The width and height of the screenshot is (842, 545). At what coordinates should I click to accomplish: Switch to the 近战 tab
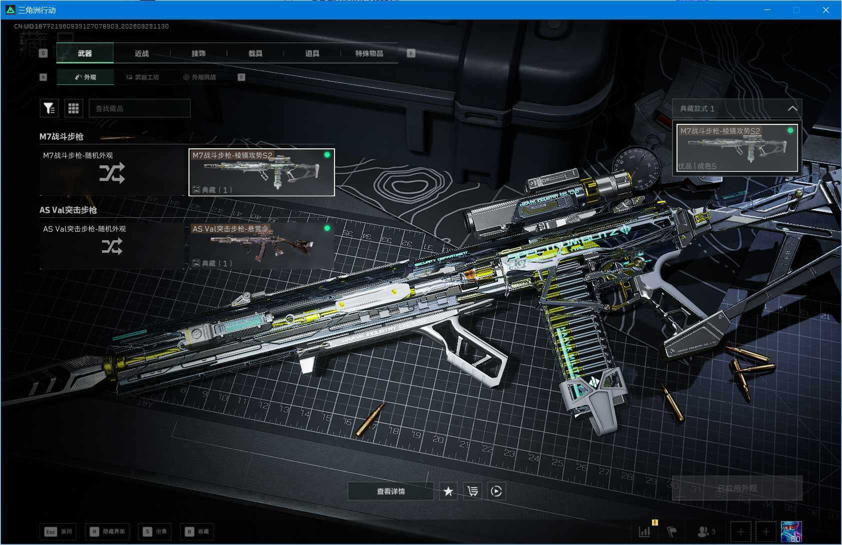coord(142,53)
